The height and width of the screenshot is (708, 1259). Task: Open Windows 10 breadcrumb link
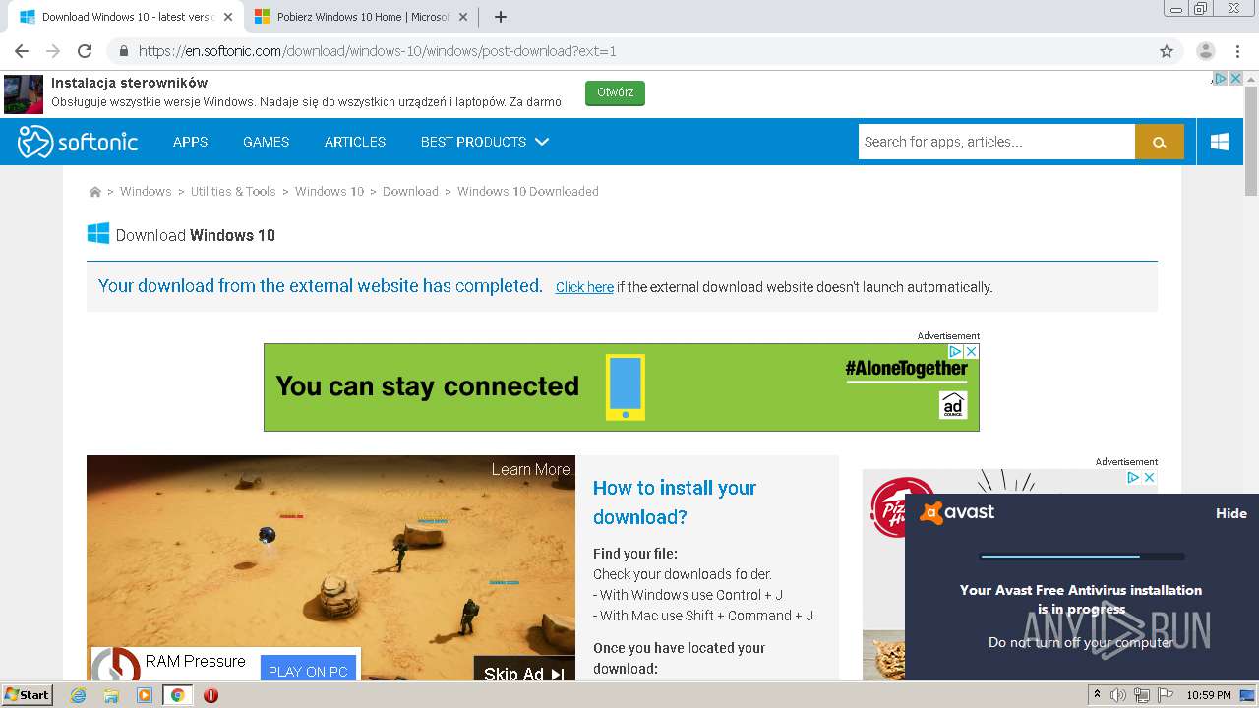tap(330, 192)
